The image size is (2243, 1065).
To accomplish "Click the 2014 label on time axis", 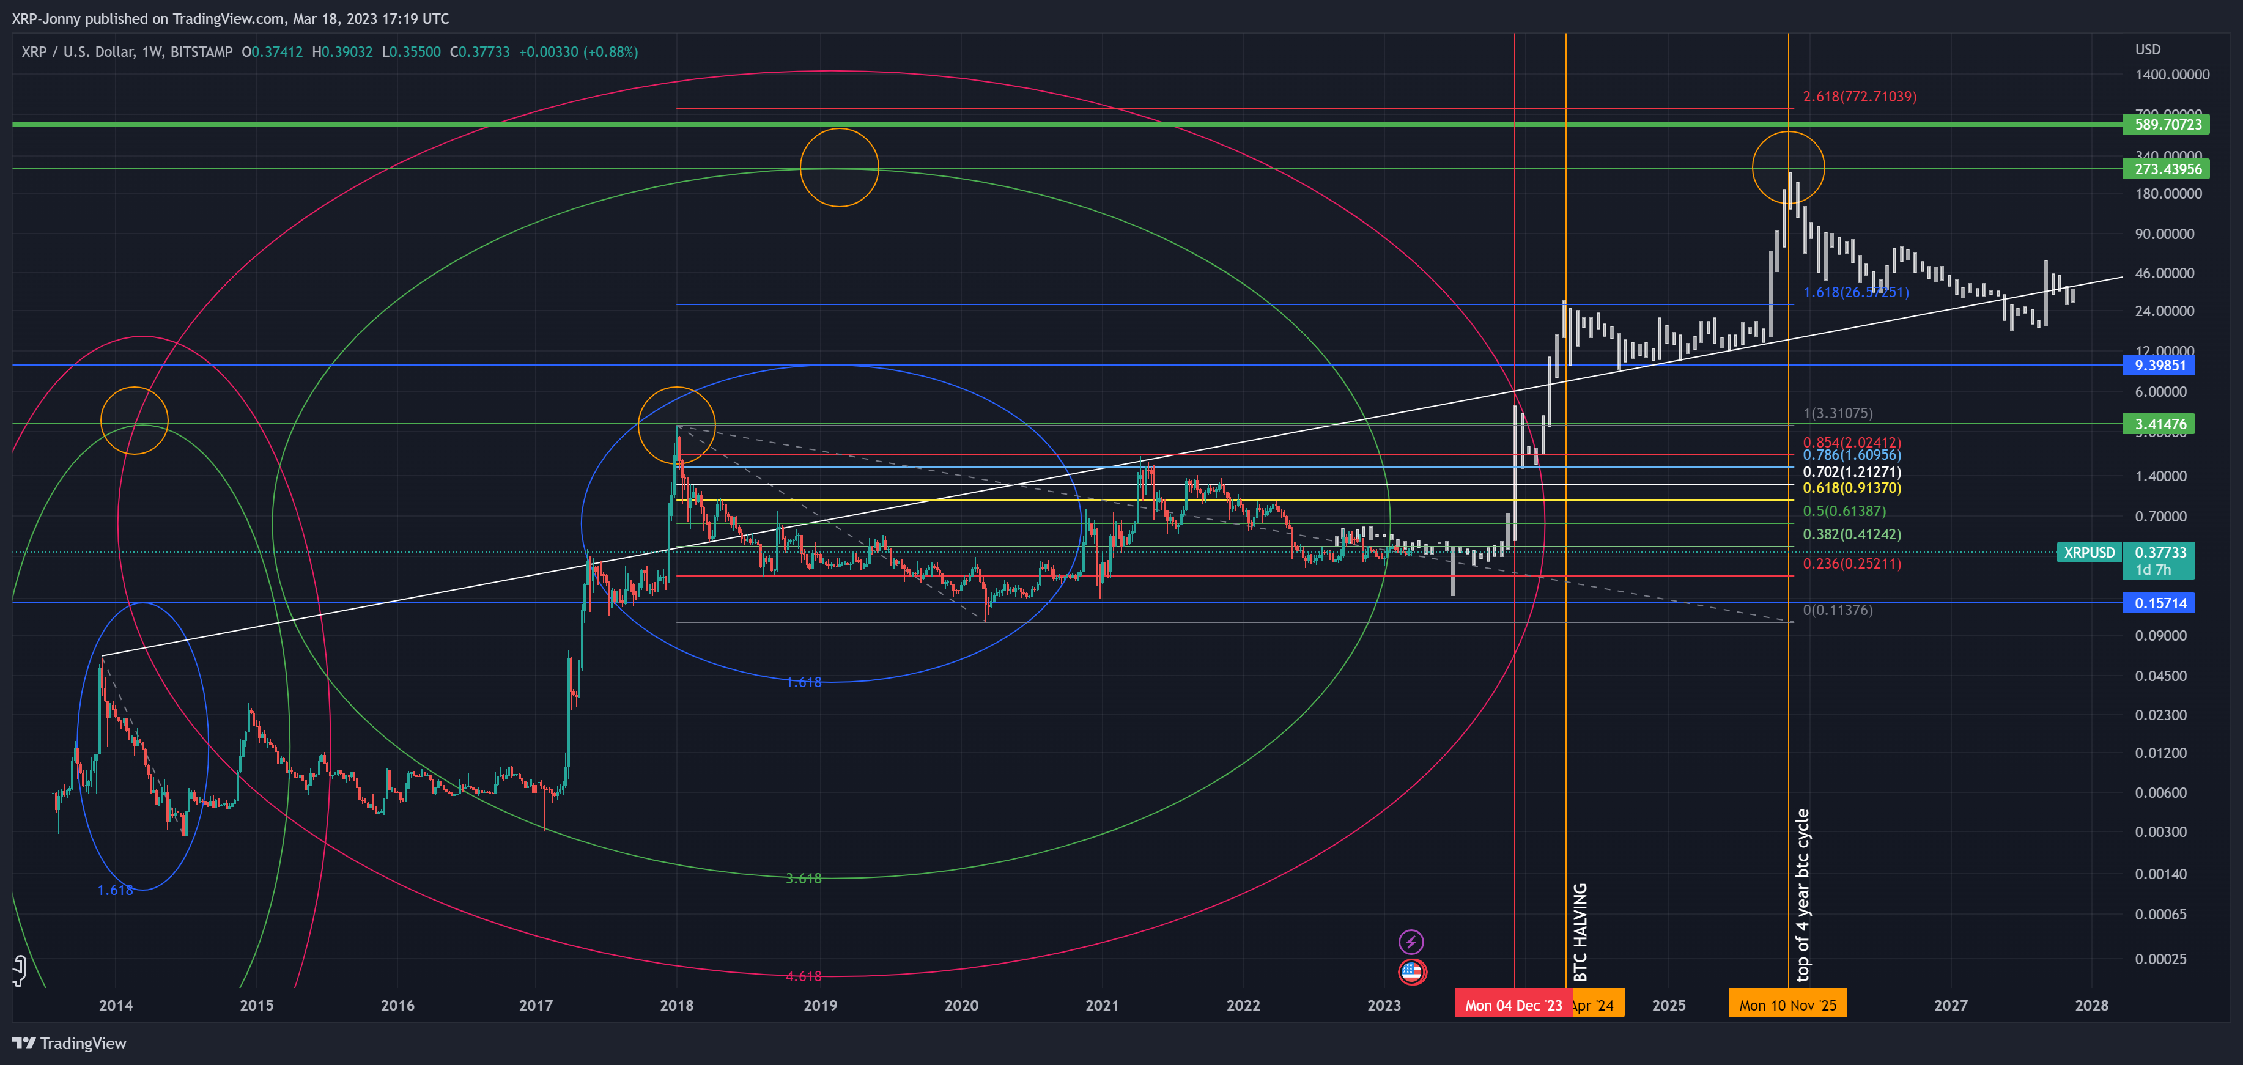I will pos(116,1005).
